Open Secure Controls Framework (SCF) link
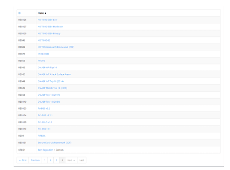230x170 pixels. 55,143
